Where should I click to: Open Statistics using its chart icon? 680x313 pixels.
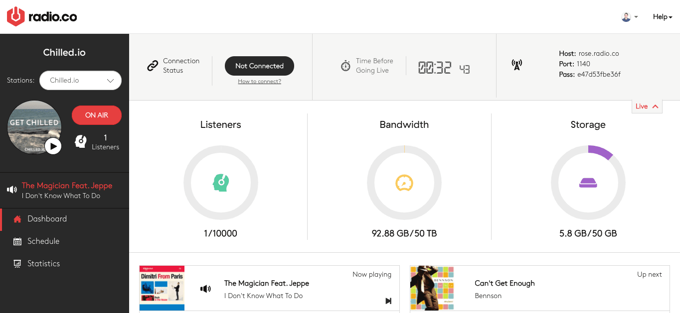pos(18,263)
